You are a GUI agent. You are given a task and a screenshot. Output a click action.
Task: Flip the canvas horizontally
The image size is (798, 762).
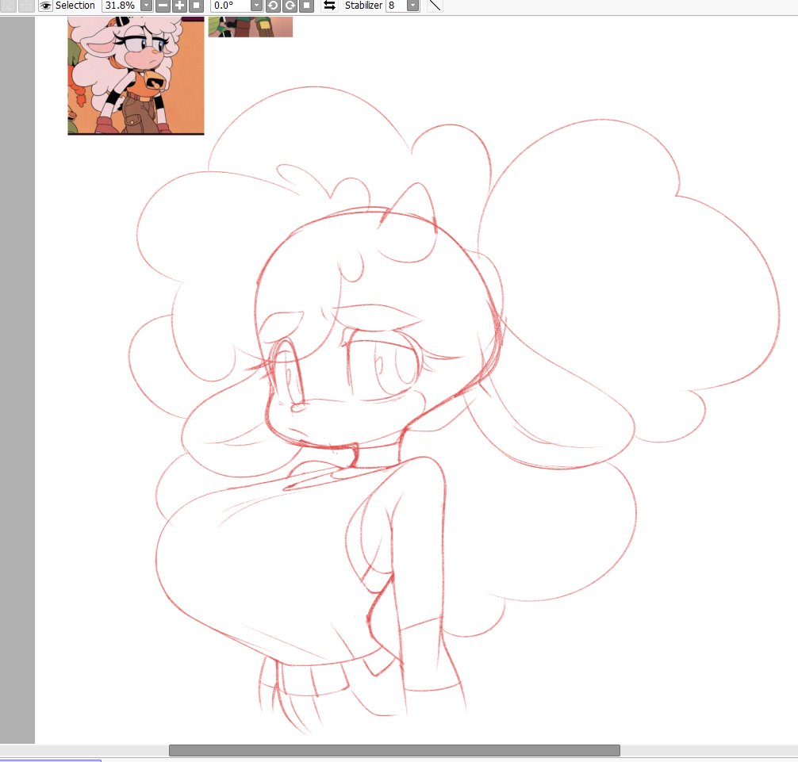[x=330, y=6]
